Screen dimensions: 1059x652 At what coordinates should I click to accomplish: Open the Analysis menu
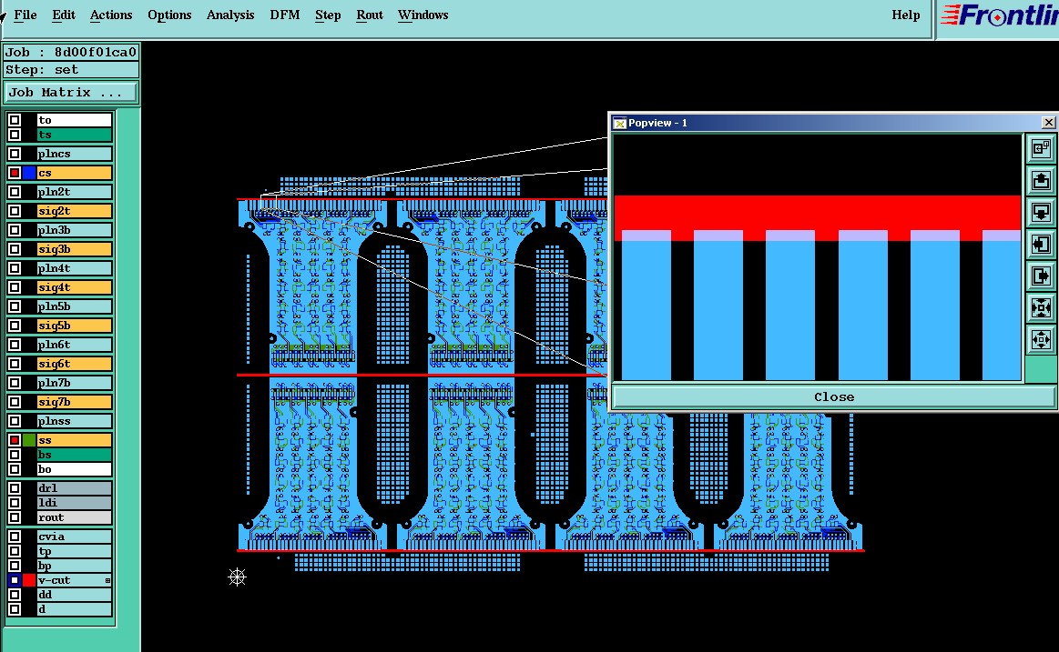click(230, 15)
